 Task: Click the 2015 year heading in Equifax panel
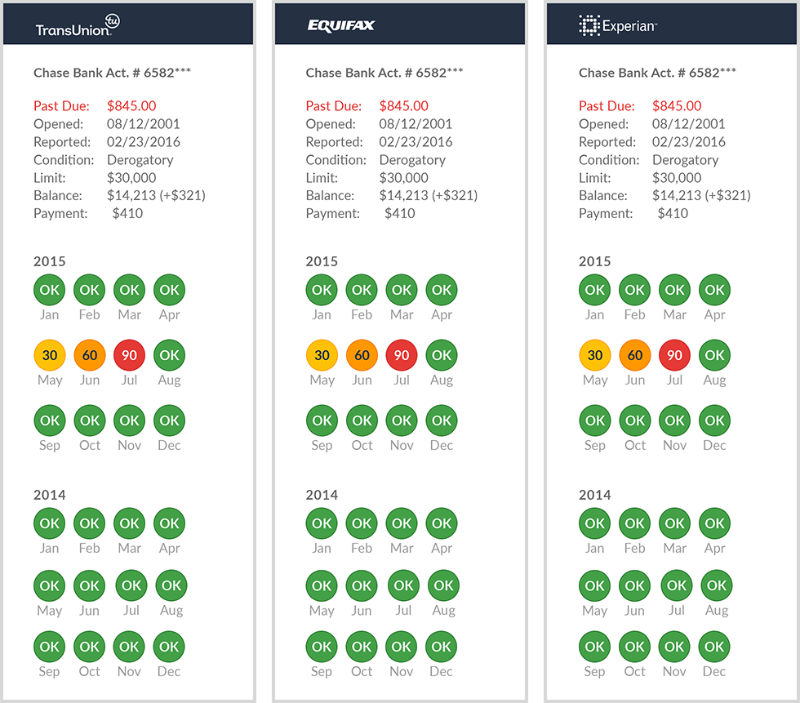click(322, 261)
